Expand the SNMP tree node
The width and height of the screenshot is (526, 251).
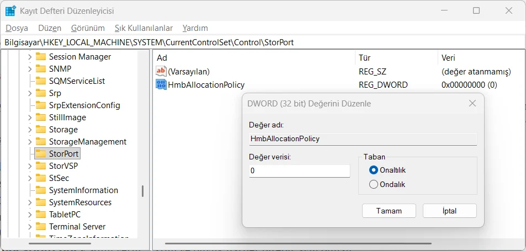(x=30, y=69)
